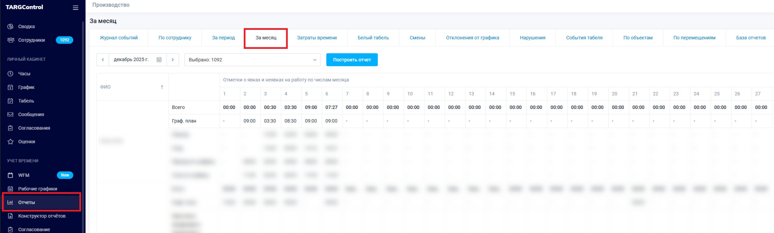
Task: Click the hamburger menu icon beside TARGControl
Action: tap(75, 8)
